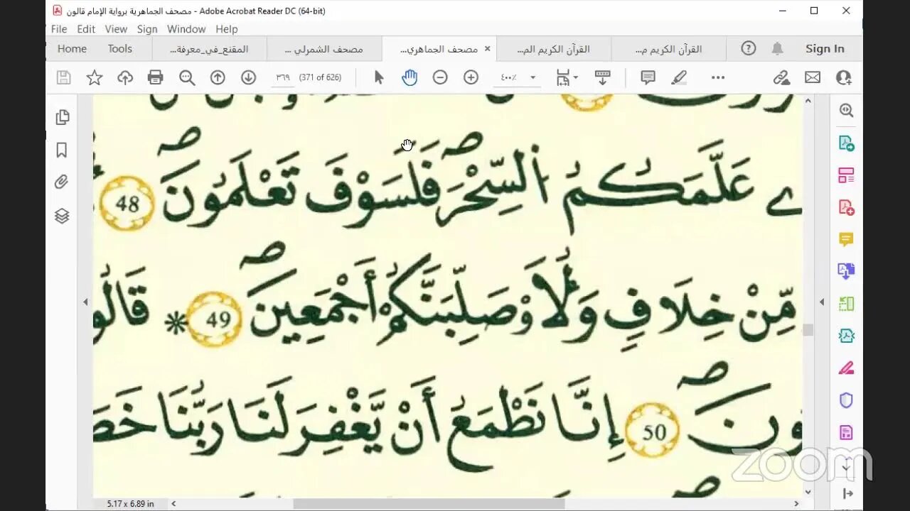Click Sign In button

(825, 49)
